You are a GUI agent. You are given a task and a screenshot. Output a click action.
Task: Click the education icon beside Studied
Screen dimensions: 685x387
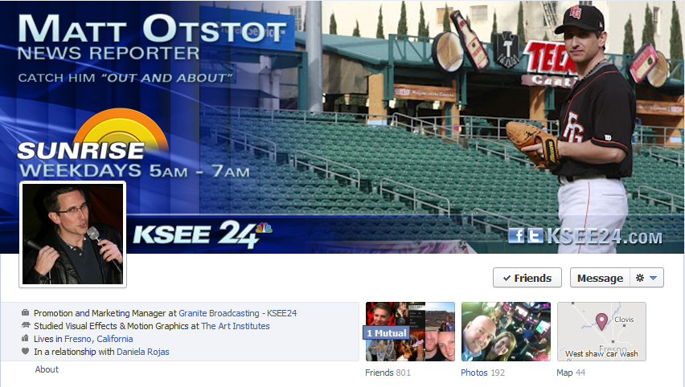click(x=26, y=325)
